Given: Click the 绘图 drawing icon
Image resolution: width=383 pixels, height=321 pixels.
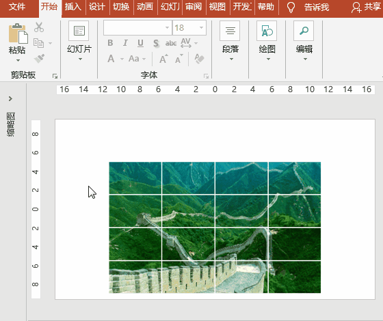Looking at the screenshot, I should [x=267, y=31].
